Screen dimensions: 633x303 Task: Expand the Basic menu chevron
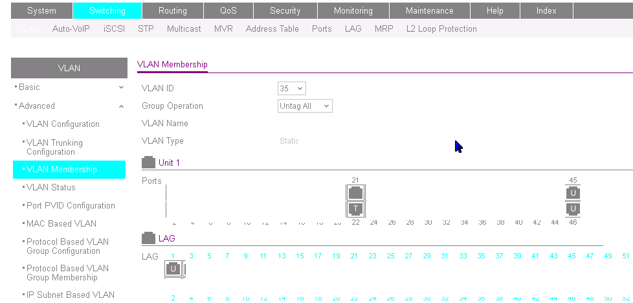[121, 87]
